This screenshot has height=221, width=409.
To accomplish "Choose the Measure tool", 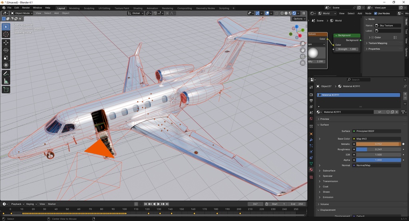I will 6,81.
